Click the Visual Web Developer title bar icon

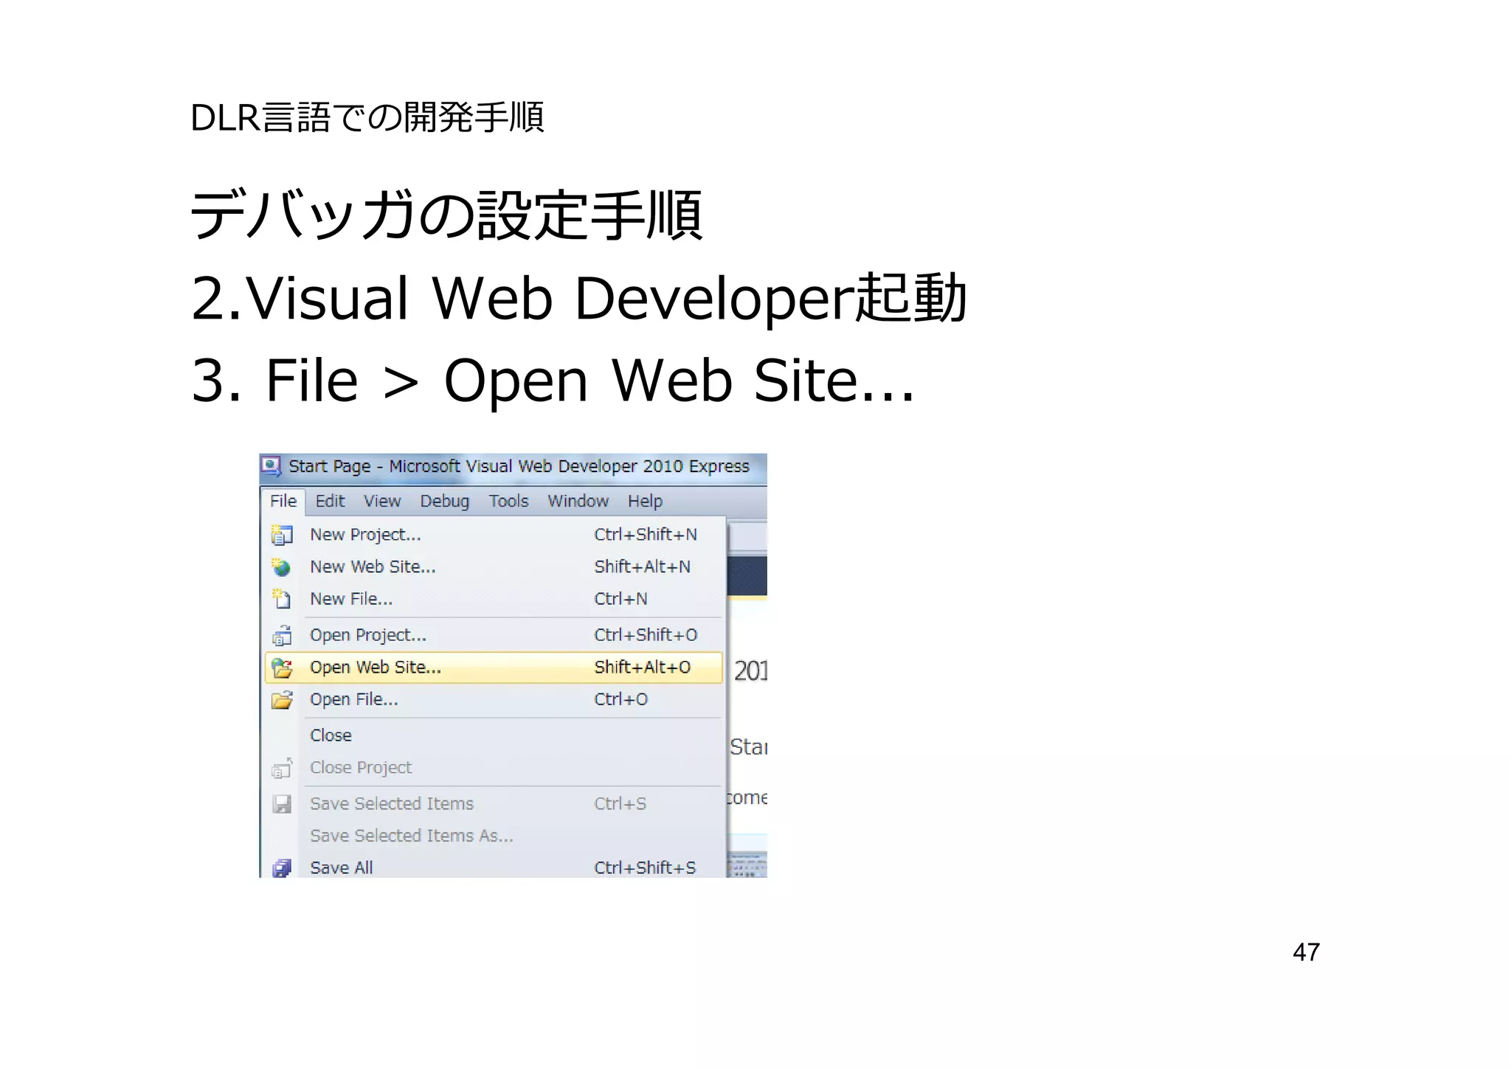pos(271,466)
